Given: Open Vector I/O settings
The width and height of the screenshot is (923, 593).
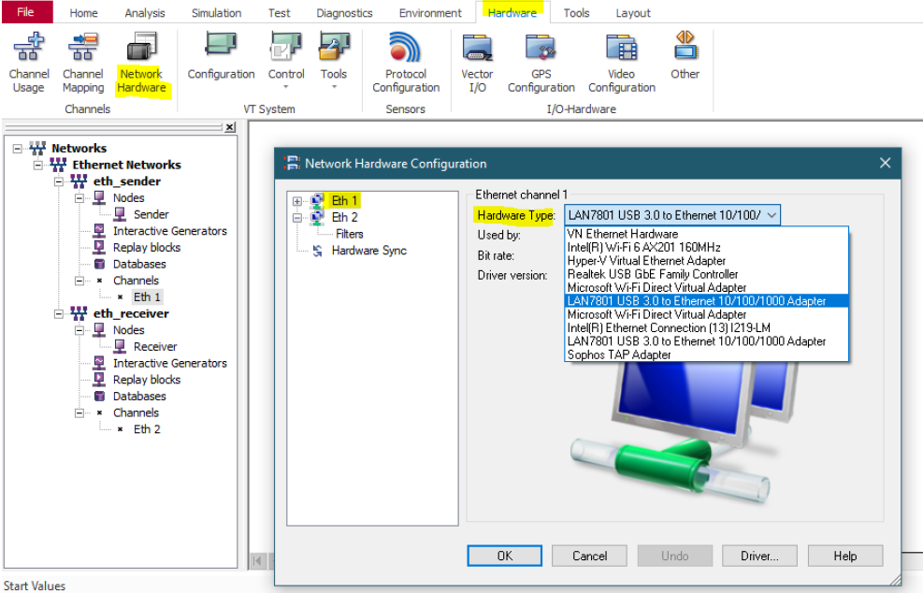Looking at the screenshot, I should pos(477,63).
